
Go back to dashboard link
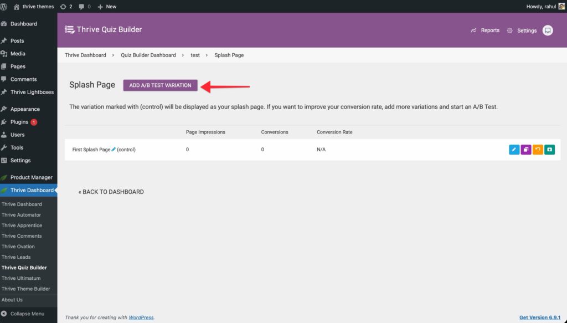[111, 192]
